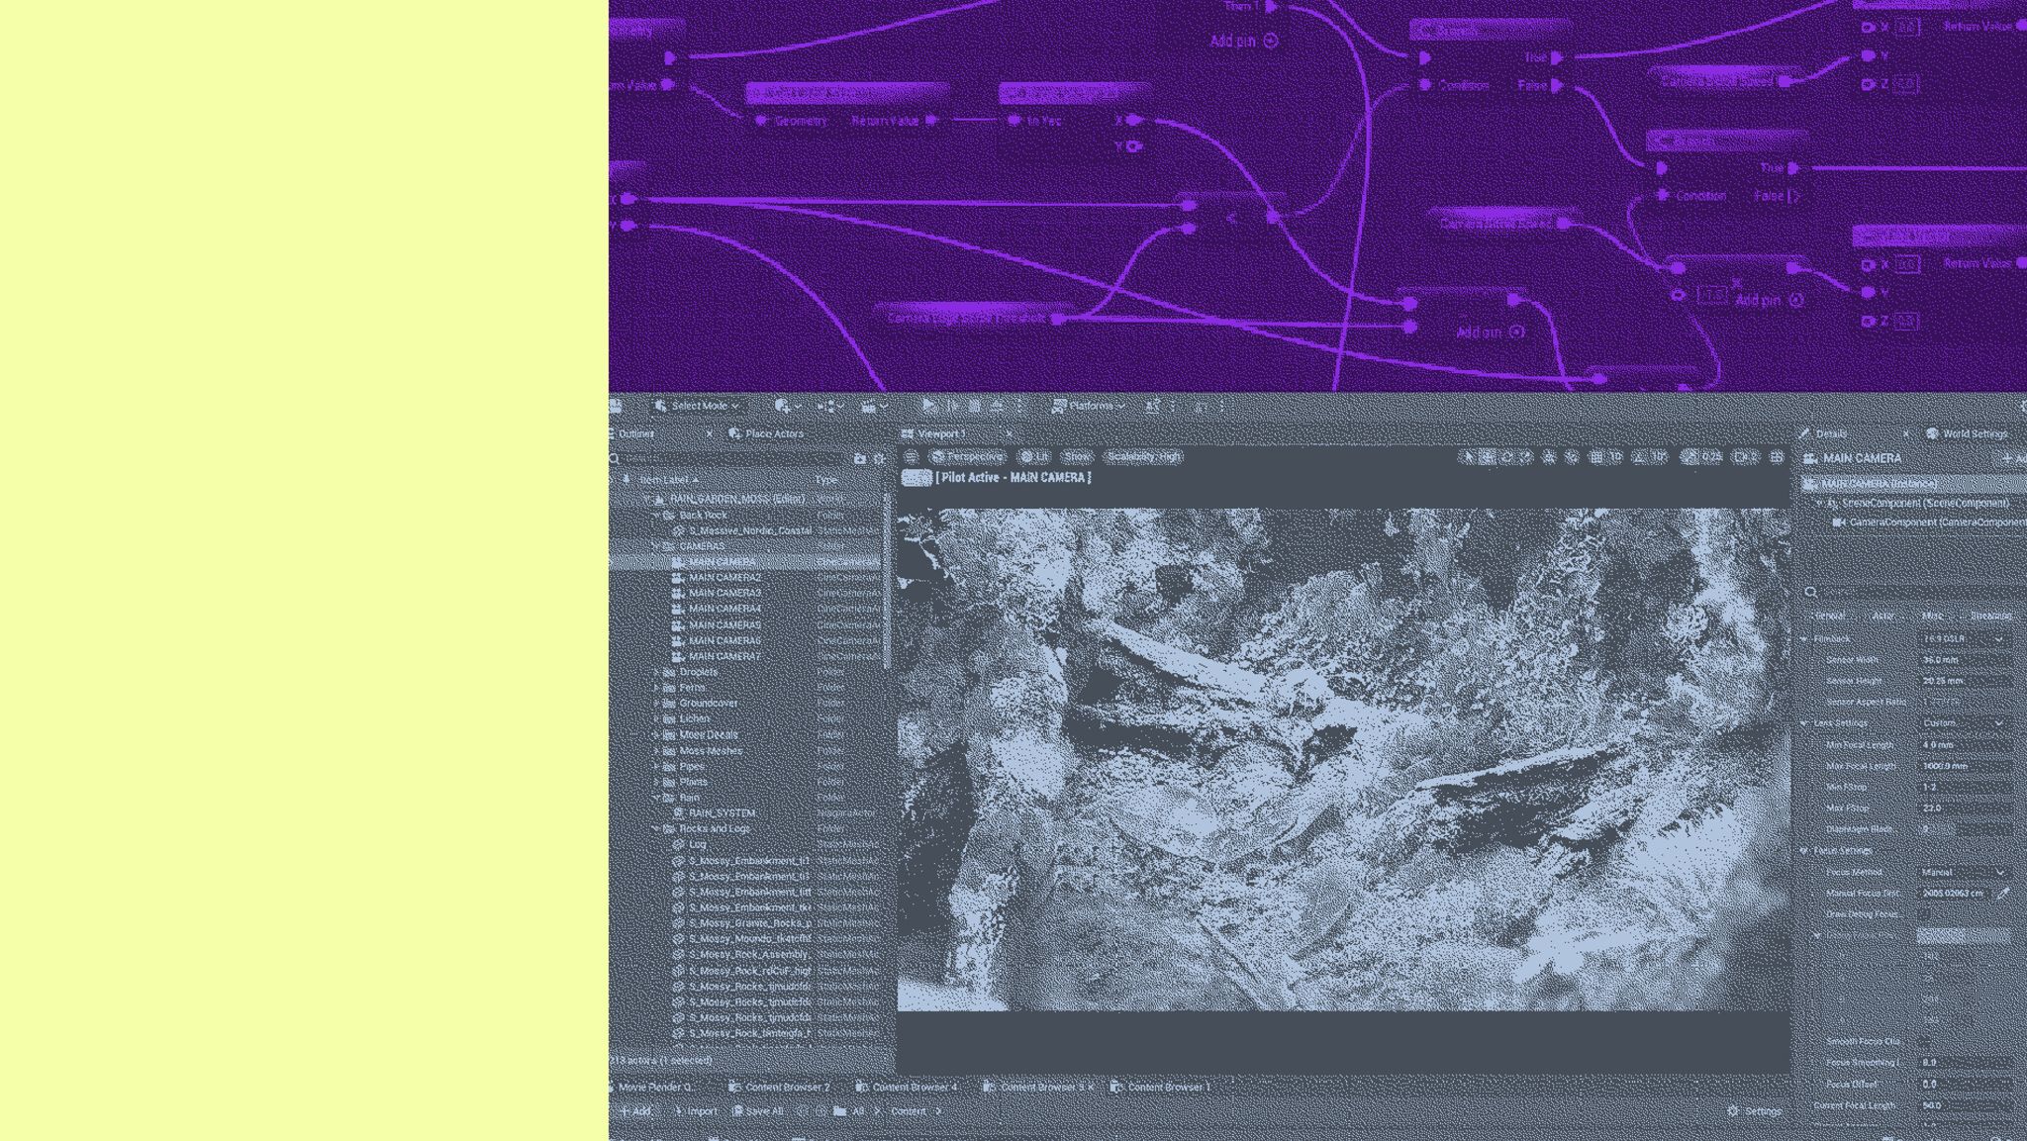Screen dimensions: 2027x1141
Task: Select MAIN CAMERA7 in the Outliner
Action: point(724,656)
